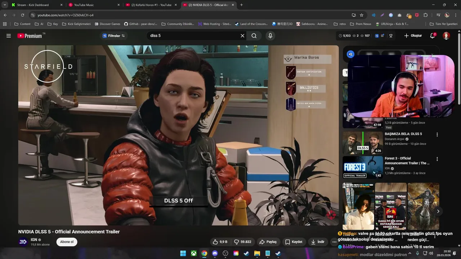Clear the search box with the X
The image size is (461, 259).
coord(242,36)
